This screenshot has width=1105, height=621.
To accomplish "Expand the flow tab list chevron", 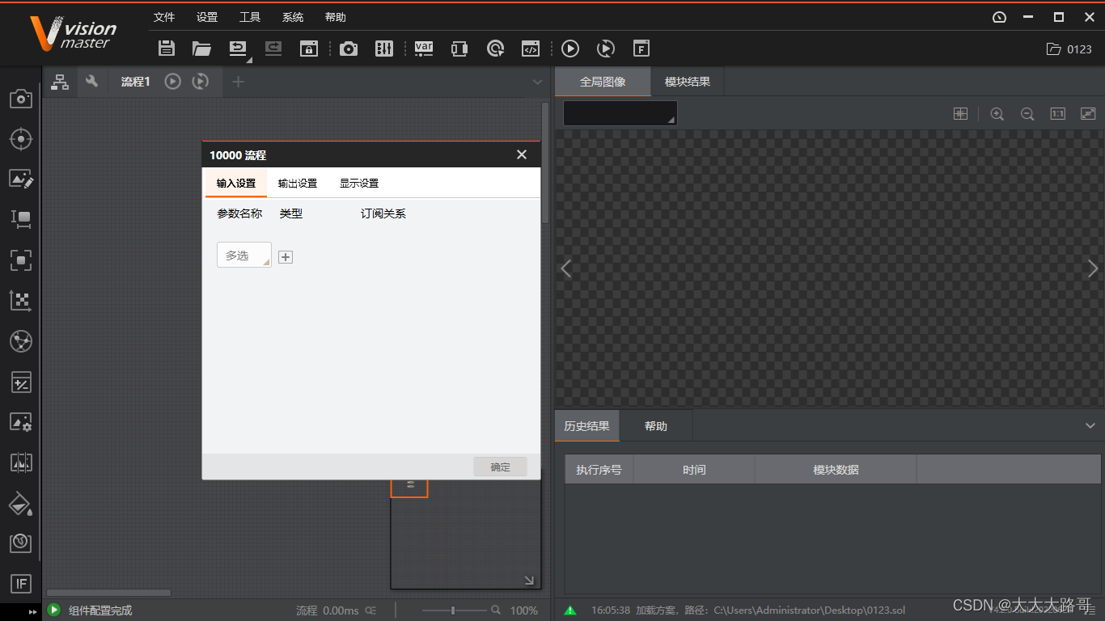I will 538,82.
